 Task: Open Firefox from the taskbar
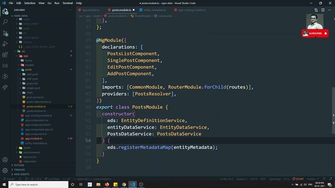(x=107, y=184)
